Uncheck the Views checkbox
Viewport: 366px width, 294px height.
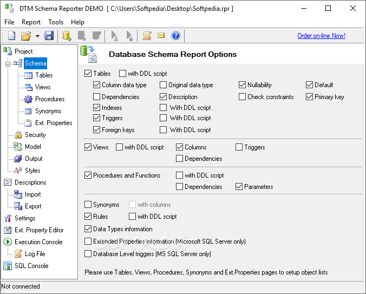click(88, 147)
